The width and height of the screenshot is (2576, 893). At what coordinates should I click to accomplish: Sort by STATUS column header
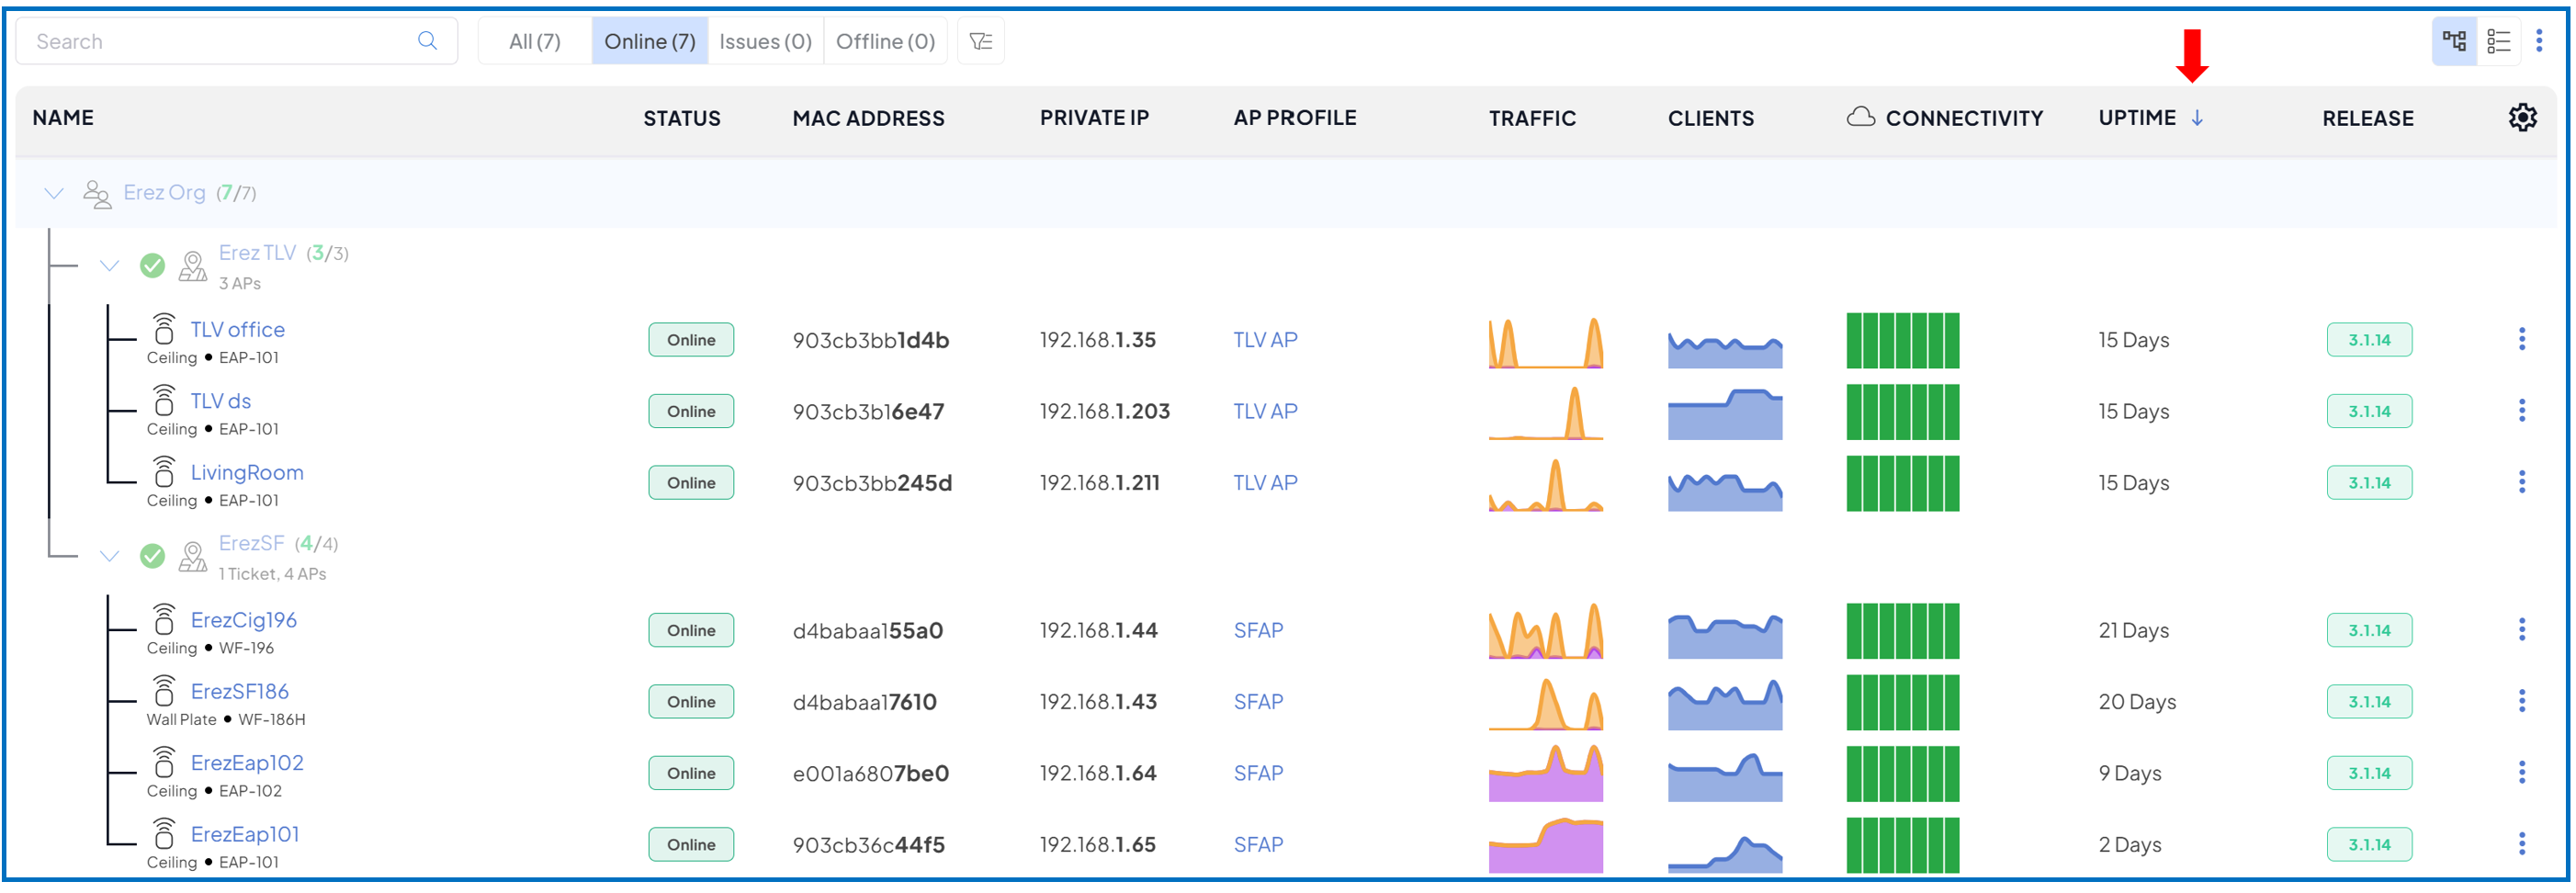682,118
